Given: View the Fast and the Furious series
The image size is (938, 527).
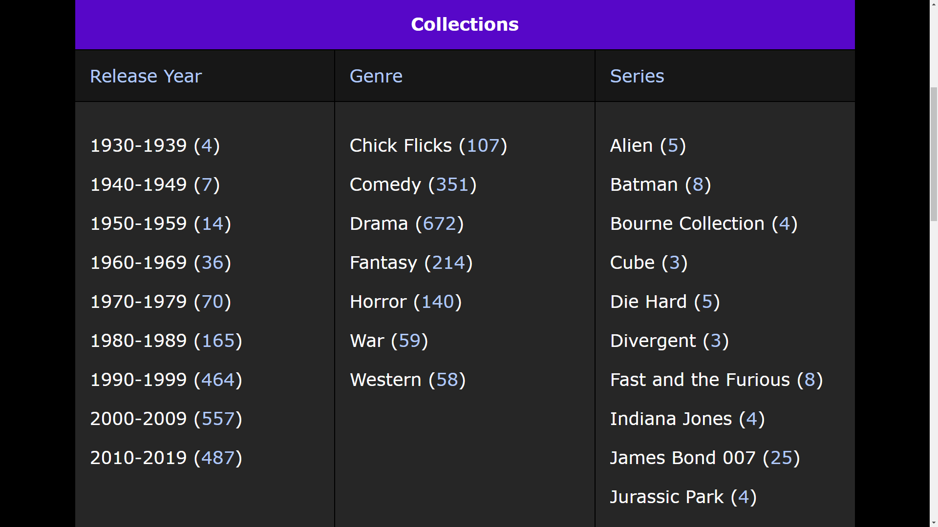Looking at the screenshot, I should click(x=716, y=379).
